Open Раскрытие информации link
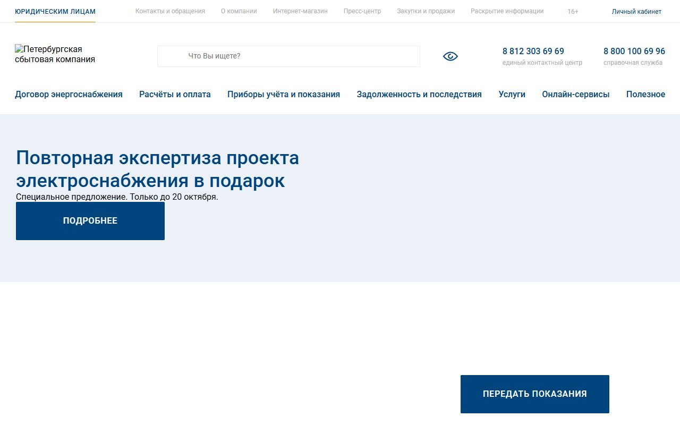 pos(507,11)
